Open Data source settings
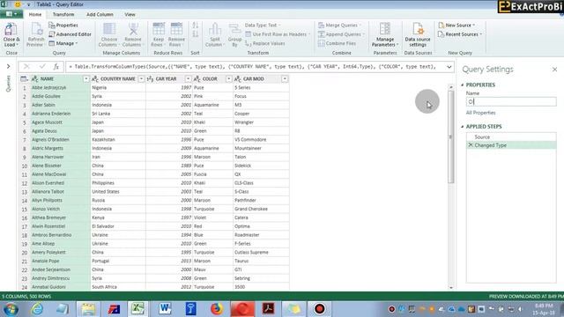Image resolution: width=564 pixels, height=317 pixels. pos(418,34)
